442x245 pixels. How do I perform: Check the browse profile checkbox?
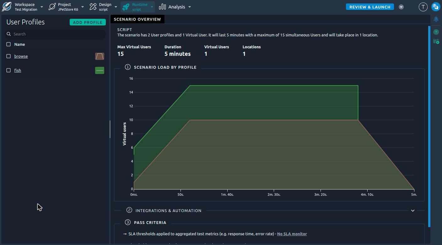coord(8,56)
